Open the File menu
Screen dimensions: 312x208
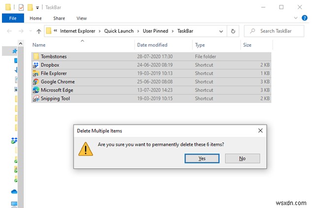click(13, 18)
